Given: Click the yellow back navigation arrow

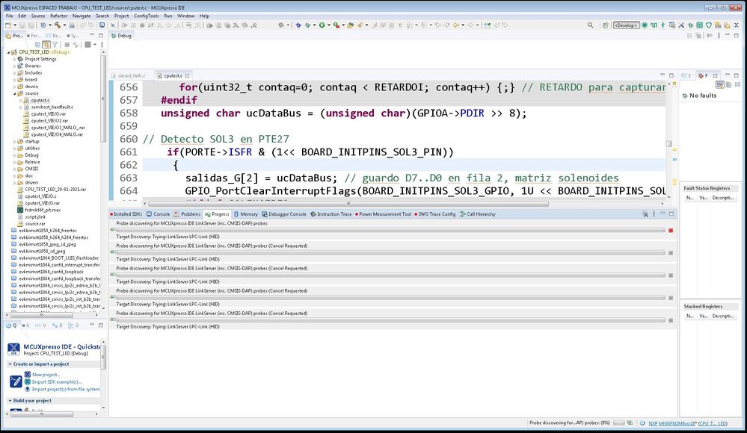Looking at the screenshot, I should tap(456, 25).
